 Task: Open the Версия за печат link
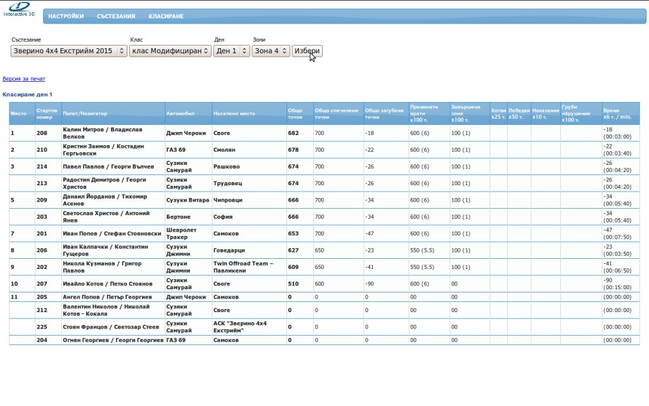(x=24, y=79)
